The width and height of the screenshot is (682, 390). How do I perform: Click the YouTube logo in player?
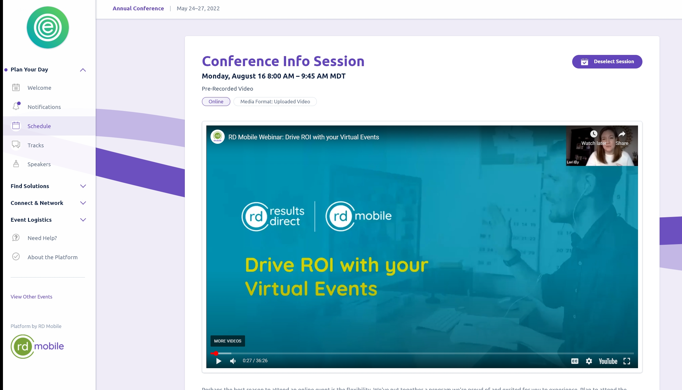(x=608, y=361)
